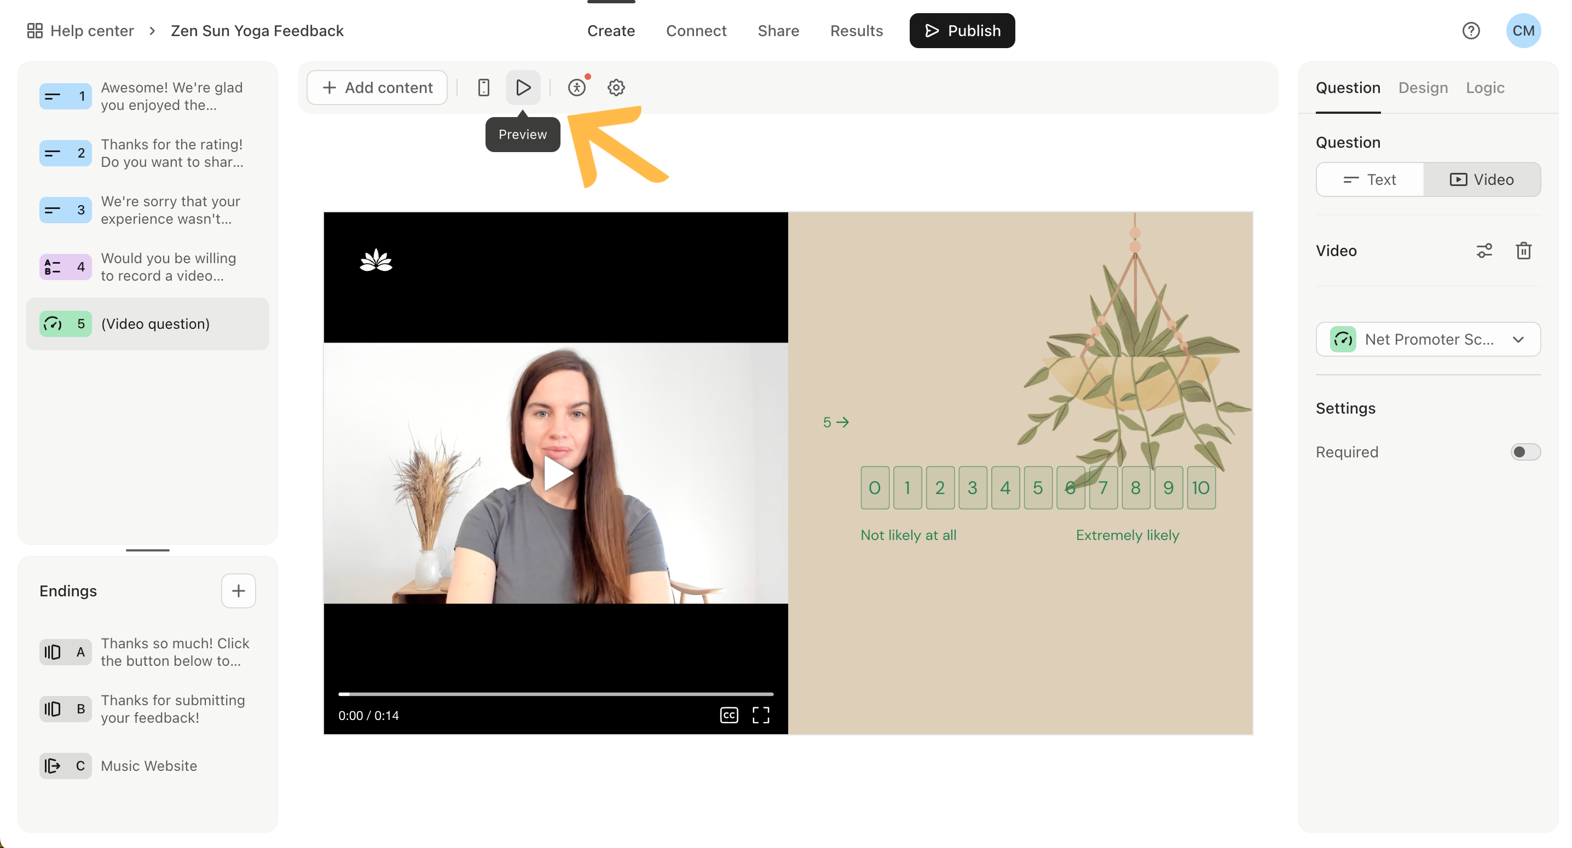This screenshot has width=1572, height=848.
Task: Toggle mobile view phone icon
Action: pos(483,87)
